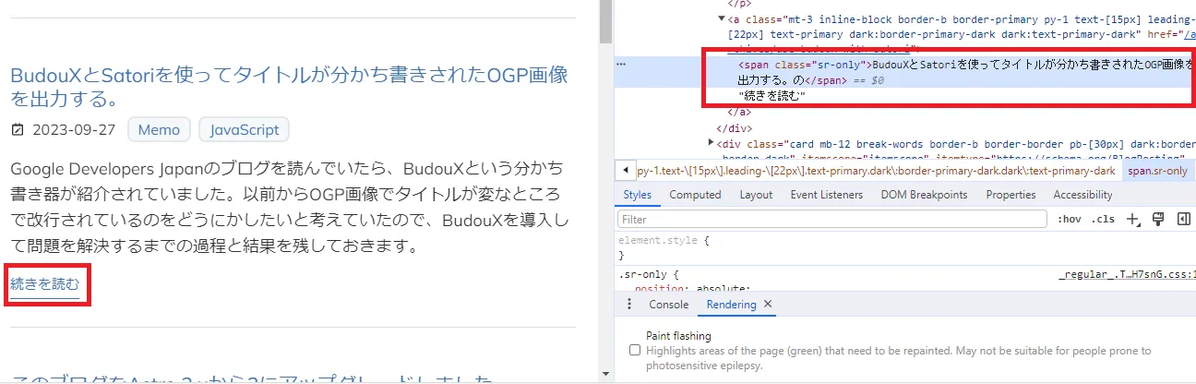Collapse the anchor element tree node

(723, 18)
